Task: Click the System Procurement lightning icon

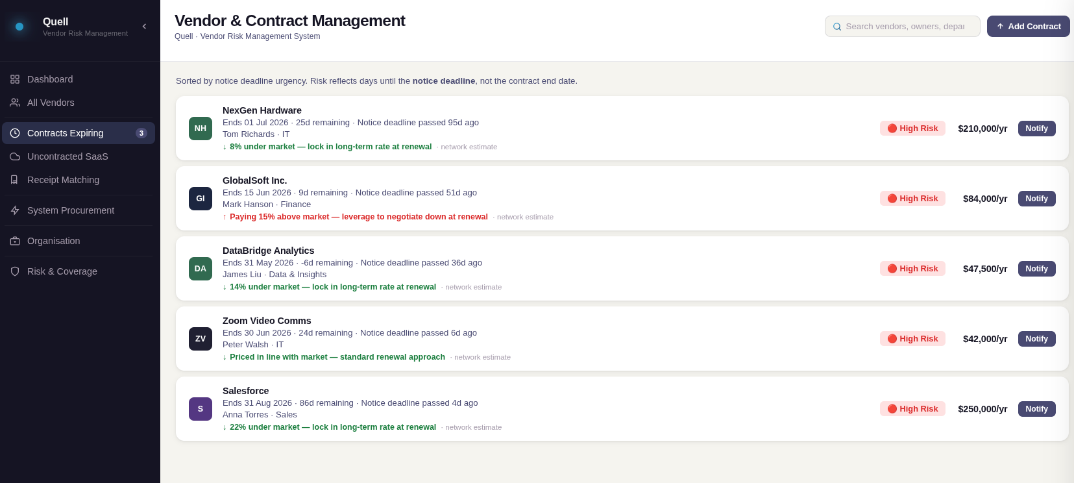Action: [x=15, y=210]
